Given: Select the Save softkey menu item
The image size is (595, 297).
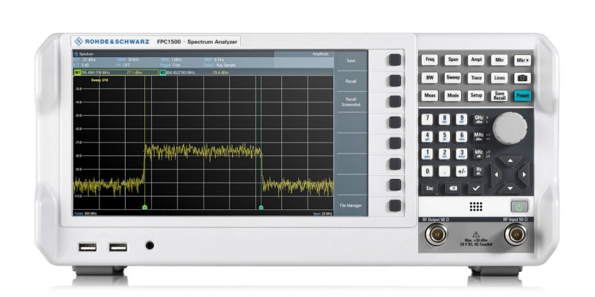Looking at the screenshot, I should coord(350,60).
